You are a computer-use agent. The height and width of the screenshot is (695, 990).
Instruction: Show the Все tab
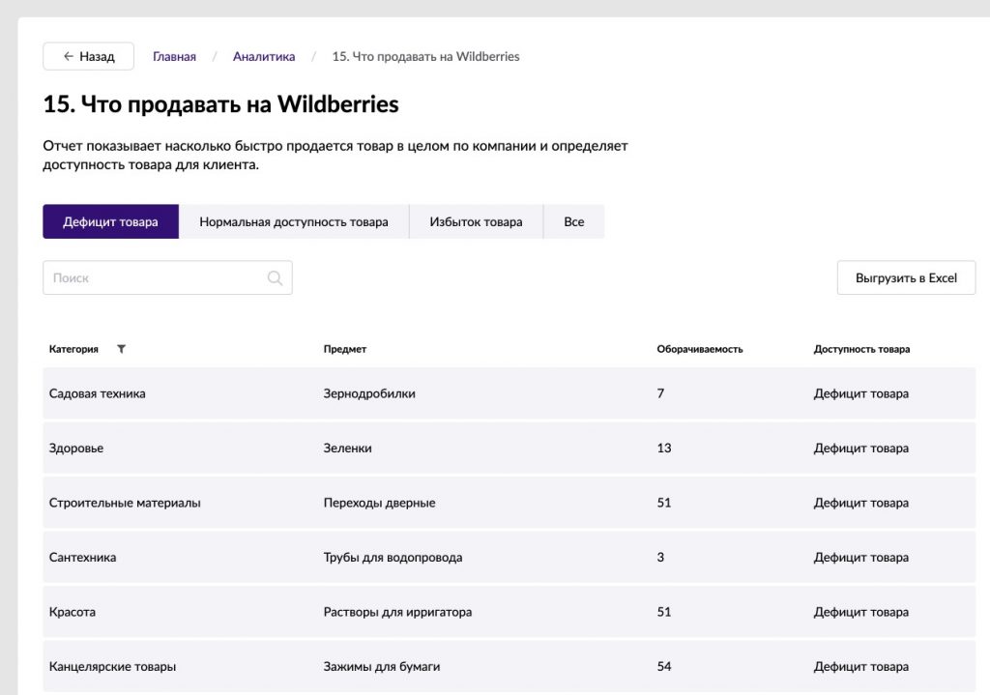[x=574, y=221]
